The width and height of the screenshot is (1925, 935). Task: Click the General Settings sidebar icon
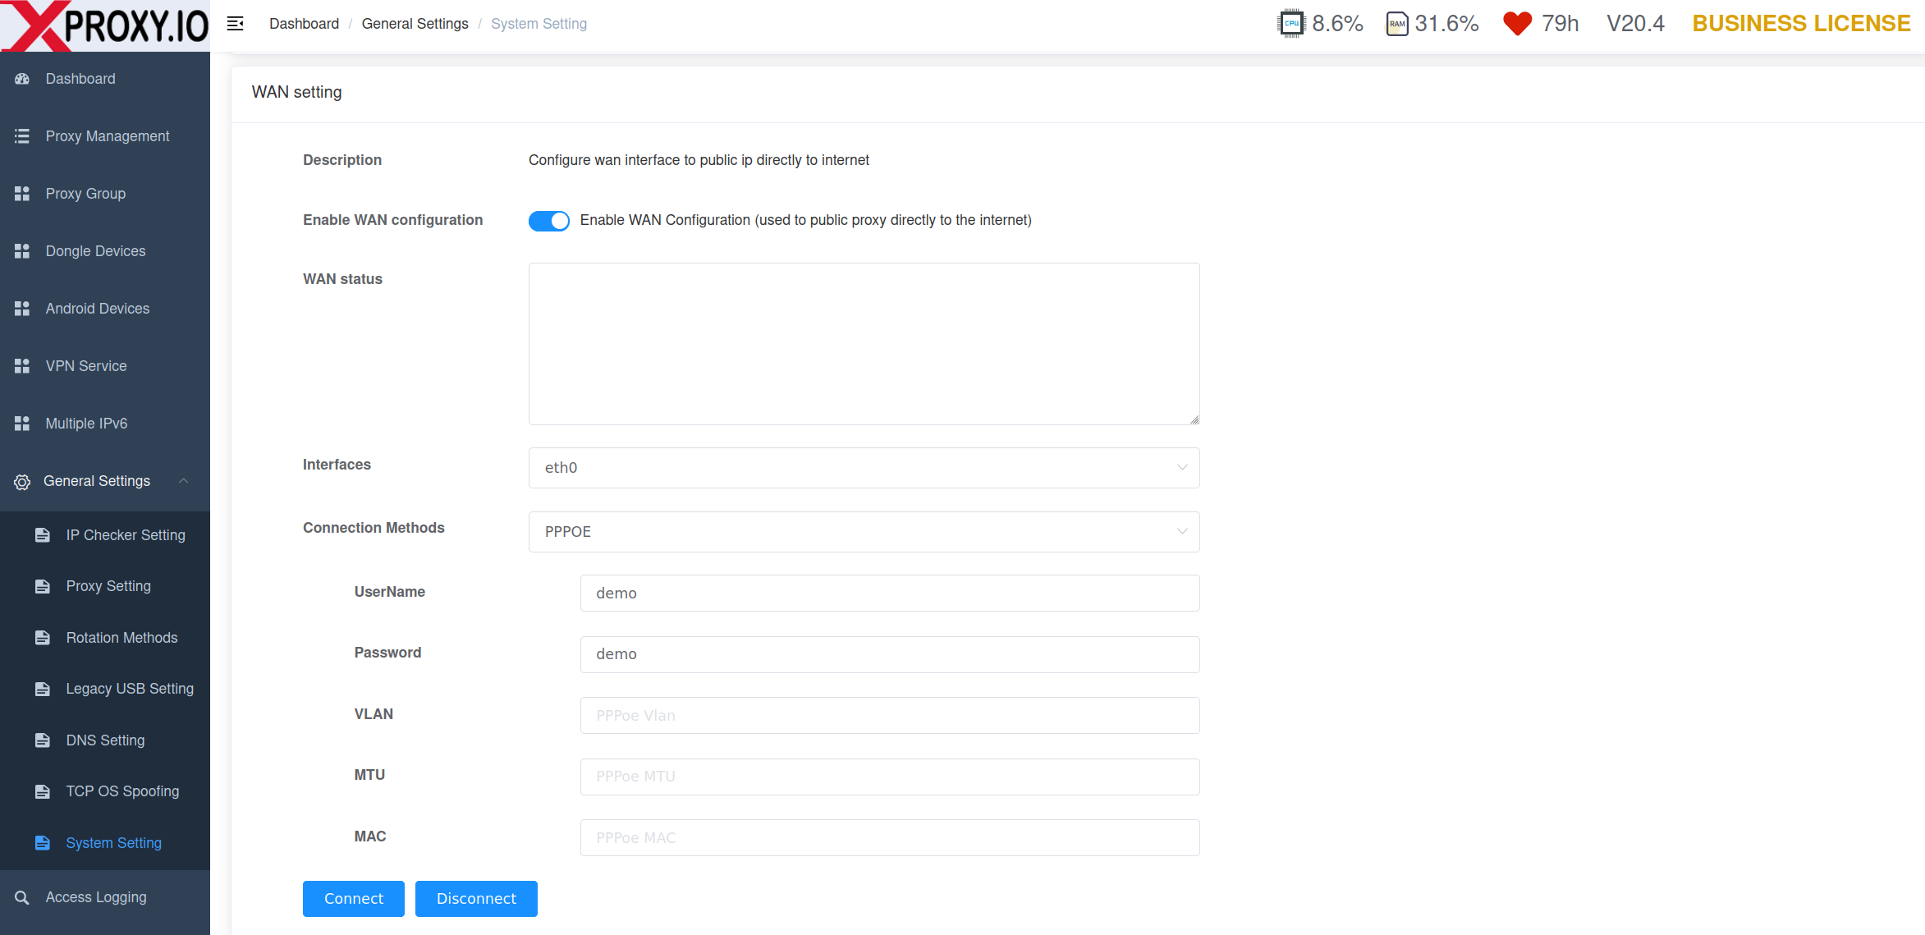[x=22, y=479]
